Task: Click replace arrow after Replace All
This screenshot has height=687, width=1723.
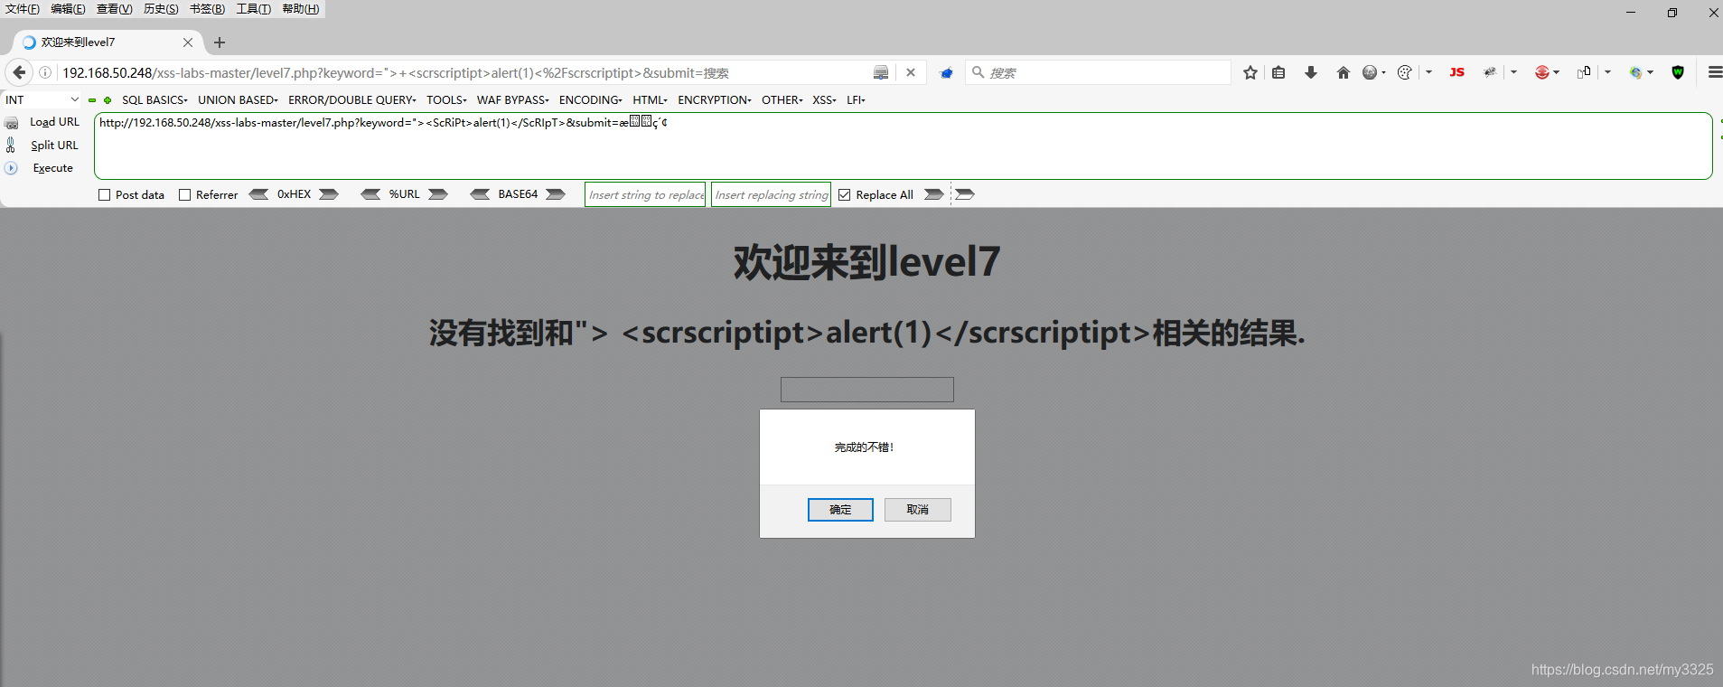Action: point(934,194)
